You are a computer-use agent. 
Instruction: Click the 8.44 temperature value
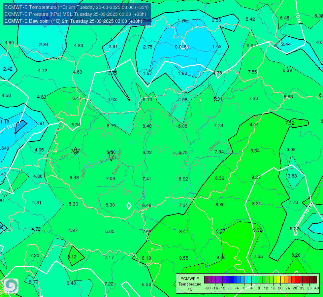(254, 124)
